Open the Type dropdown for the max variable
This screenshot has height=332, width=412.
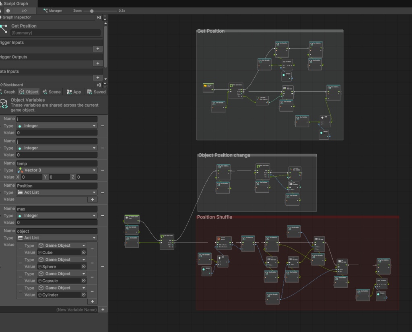(56, 215)
